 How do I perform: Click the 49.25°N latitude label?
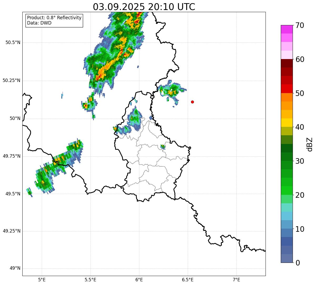[x=11, y=231]
